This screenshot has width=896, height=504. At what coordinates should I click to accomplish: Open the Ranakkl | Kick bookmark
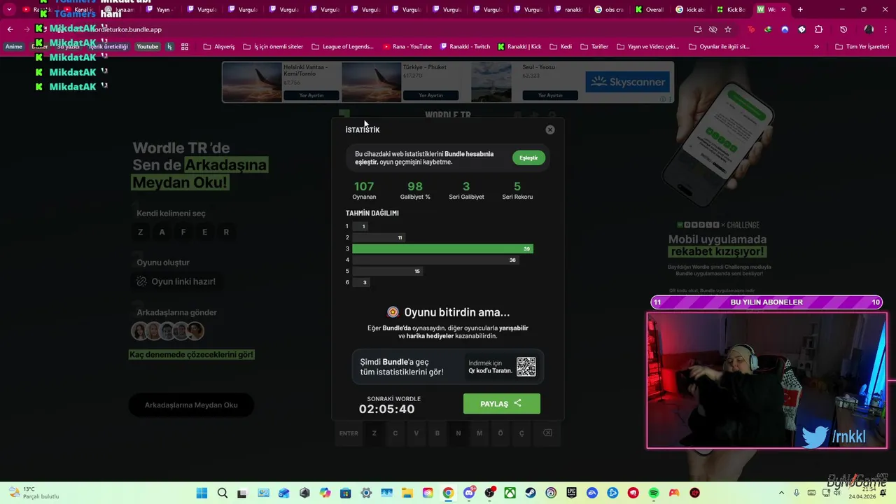click(520, 47)
